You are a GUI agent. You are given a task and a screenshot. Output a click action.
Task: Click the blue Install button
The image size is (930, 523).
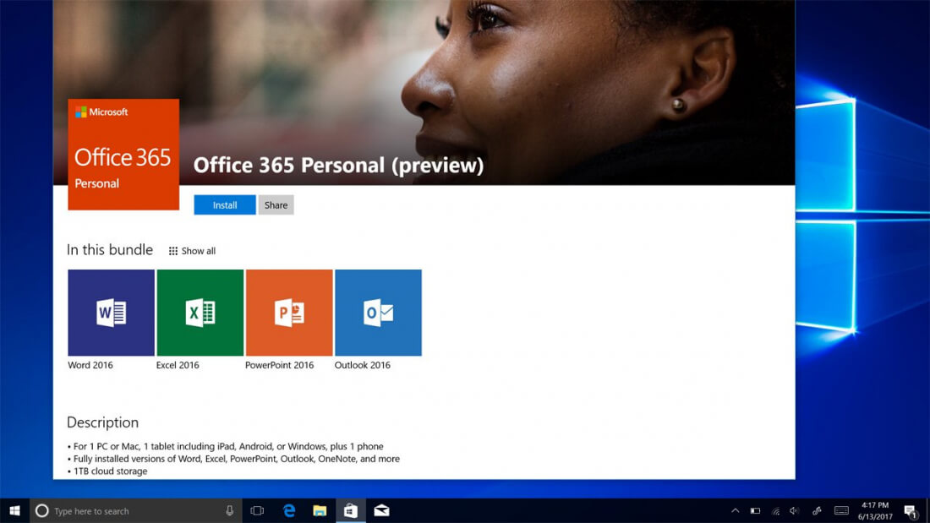tap(225, 205)
